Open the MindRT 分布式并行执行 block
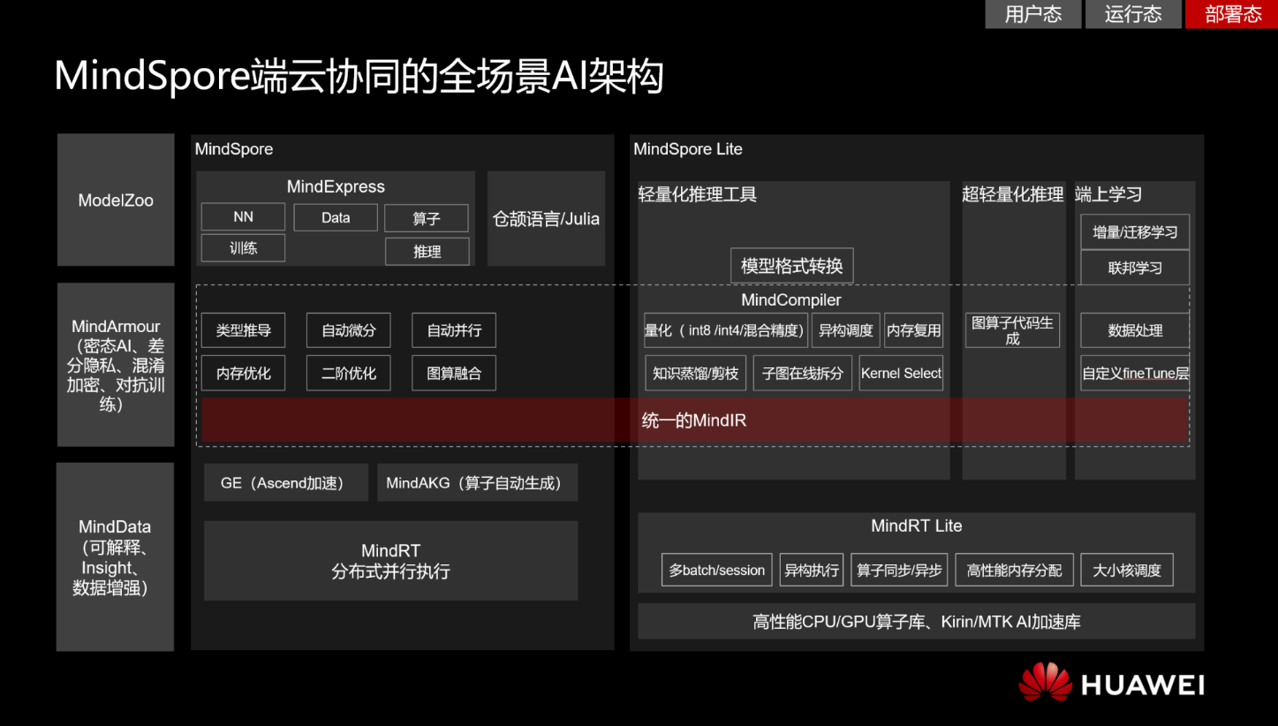 tap(391, 561)
